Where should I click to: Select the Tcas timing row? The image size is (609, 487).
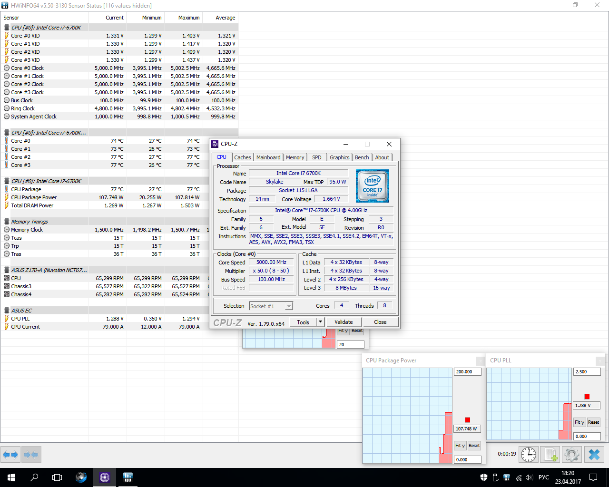point(105,238)
